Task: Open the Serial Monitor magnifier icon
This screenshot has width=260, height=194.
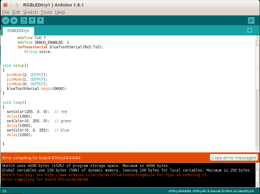Action: tap(251, 21)
